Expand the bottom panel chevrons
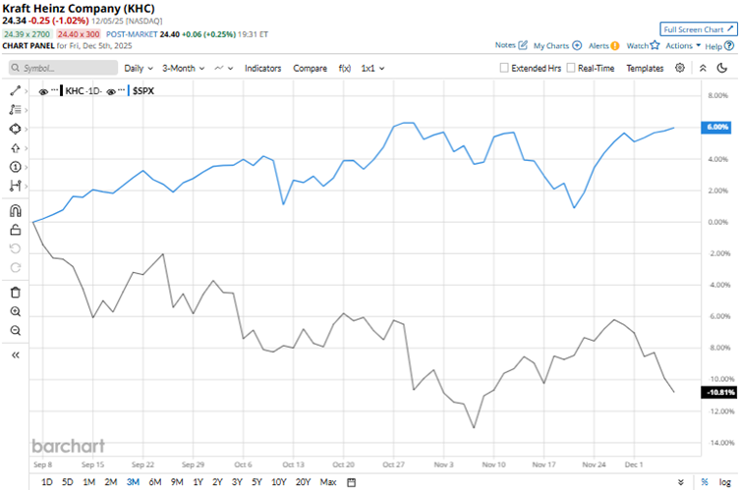The width and height of the screenshot is (739, 490). click(x=681, y=482)
